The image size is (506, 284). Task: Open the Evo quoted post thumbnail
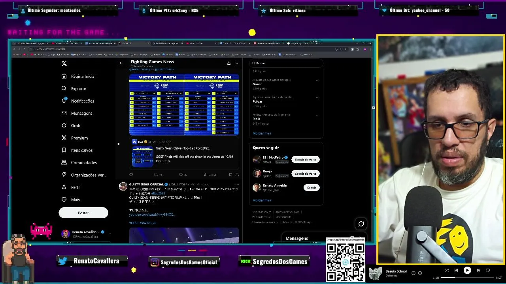(x=142, y=157)
